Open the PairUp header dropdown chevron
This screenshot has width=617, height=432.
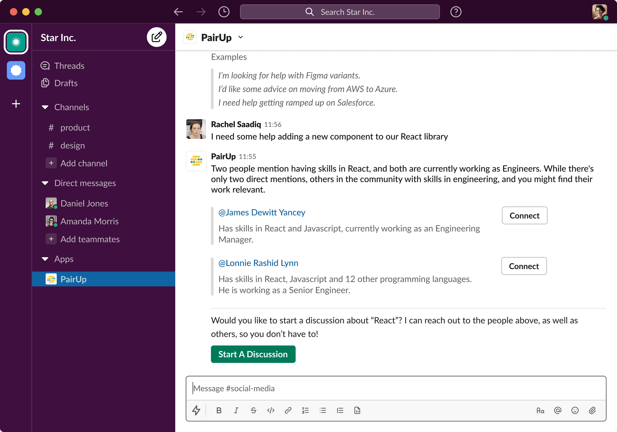[x=240, y=37]
